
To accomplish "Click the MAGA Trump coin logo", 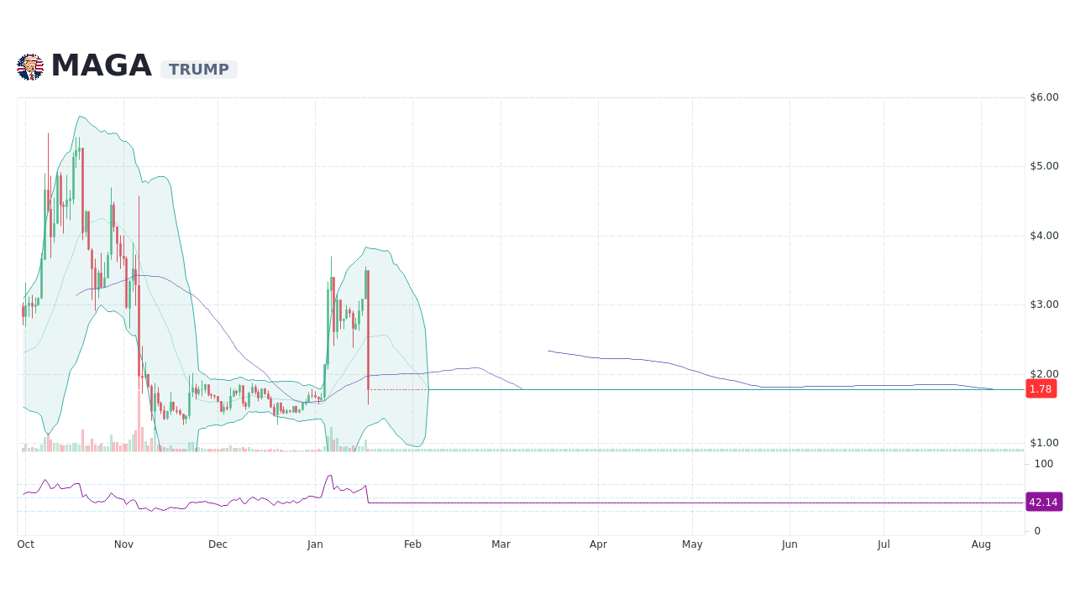I will [x=29, y=66].
